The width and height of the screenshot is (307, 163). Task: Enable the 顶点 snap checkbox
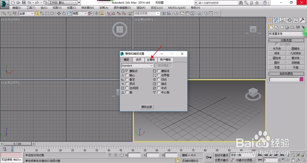[127, 84]
